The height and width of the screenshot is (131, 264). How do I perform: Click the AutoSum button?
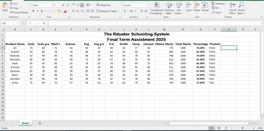(x=218, y=4)
